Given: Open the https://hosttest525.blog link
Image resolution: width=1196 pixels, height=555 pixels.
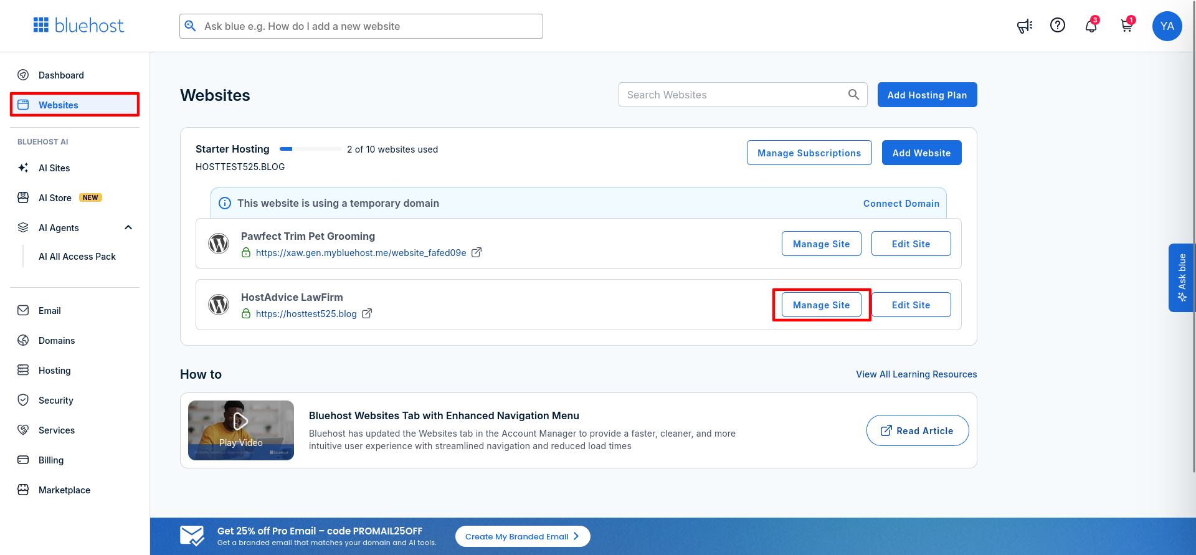Looking at the screenshot, I should pos(306,313).
